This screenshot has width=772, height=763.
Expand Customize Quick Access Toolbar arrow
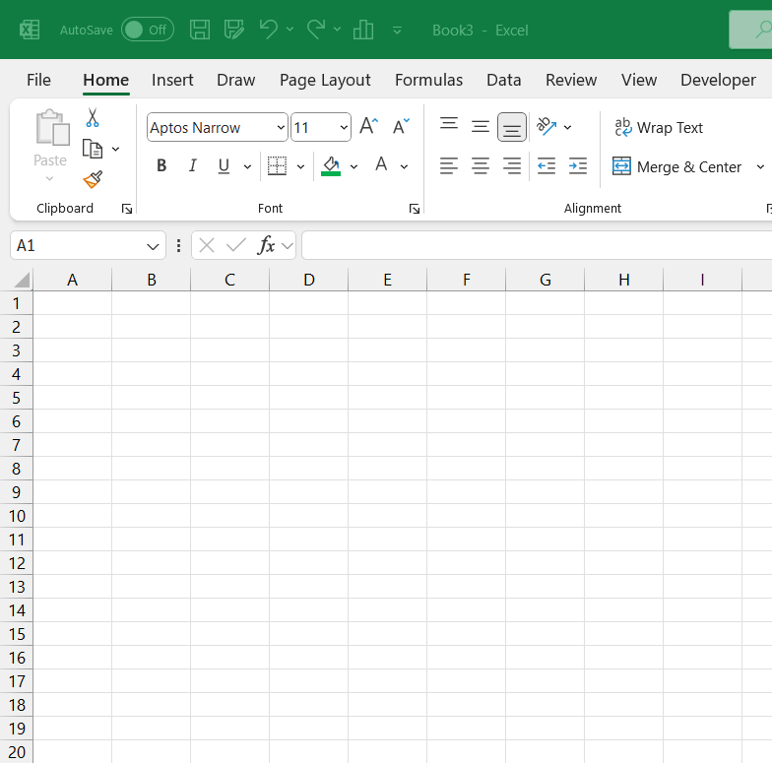[397, 31]
